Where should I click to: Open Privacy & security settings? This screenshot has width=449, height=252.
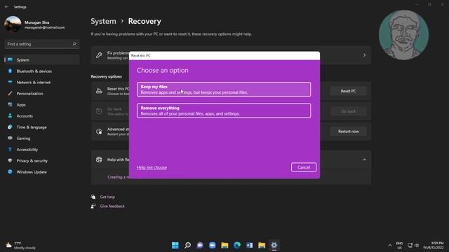[x=42, y=161]
